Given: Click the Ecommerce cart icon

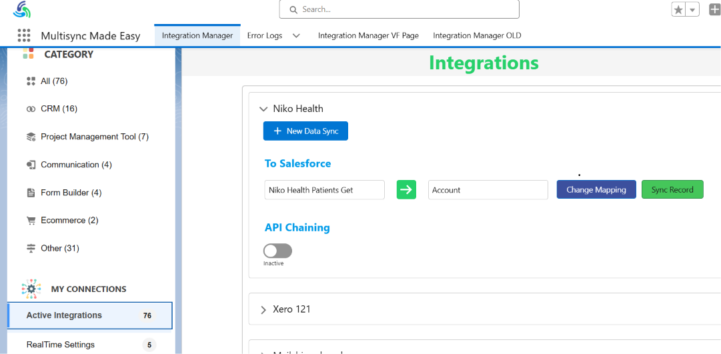Looking at the screenshot, I should pyautogui.click(x=31, y=220).
